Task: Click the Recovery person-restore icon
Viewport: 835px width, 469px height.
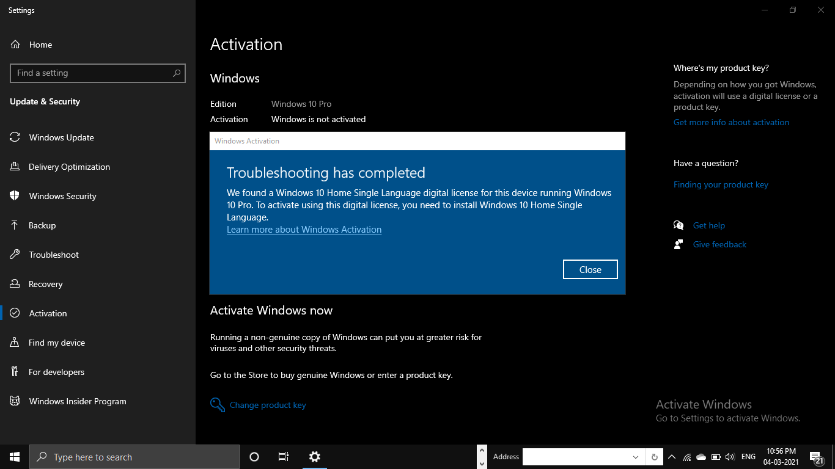Action: (x=15, y=284)
